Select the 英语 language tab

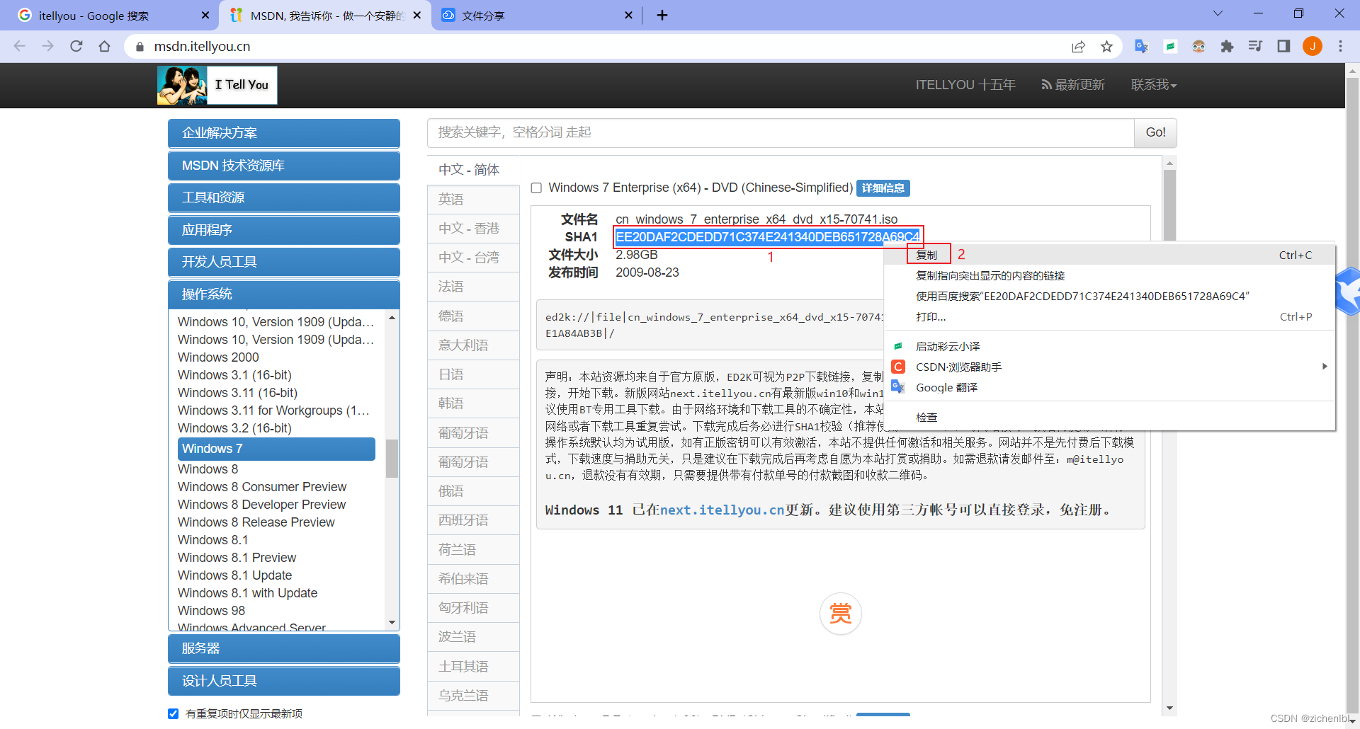(473, 199)
